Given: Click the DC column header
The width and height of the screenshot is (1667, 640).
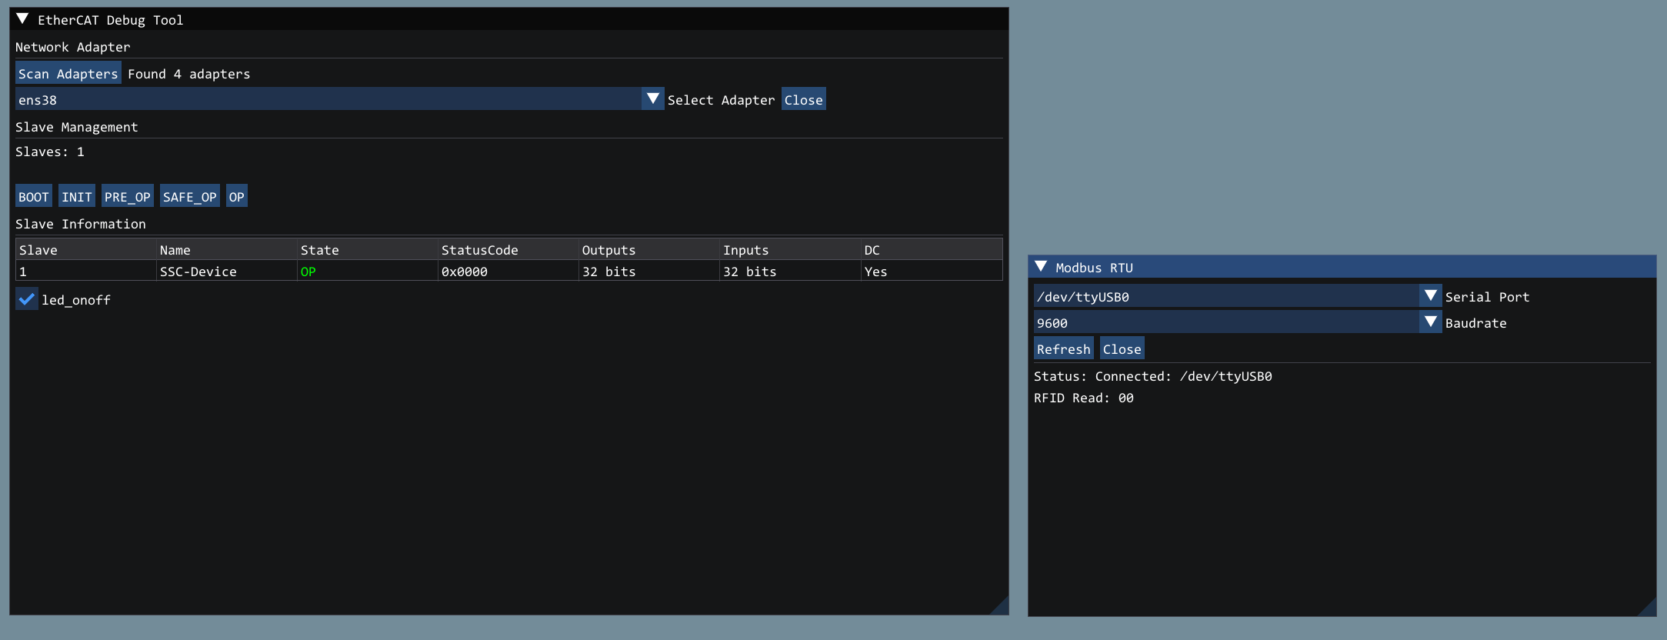Looking at the screenshot, I should 932,249.
